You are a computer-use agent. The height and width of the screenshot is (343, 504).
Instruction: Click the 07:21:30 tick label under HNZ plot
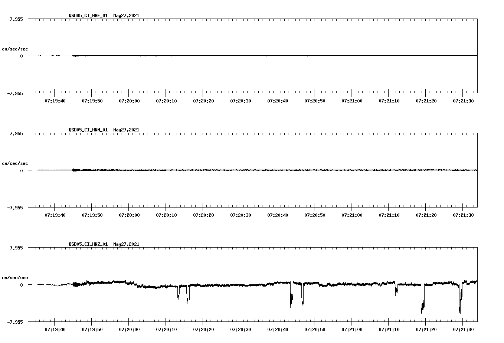coord(463,329)
